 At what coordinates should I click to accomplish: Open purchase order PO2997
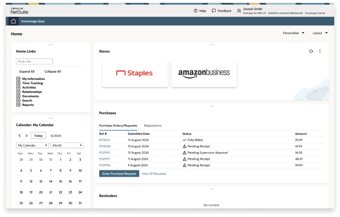click(x=104, y=159)
